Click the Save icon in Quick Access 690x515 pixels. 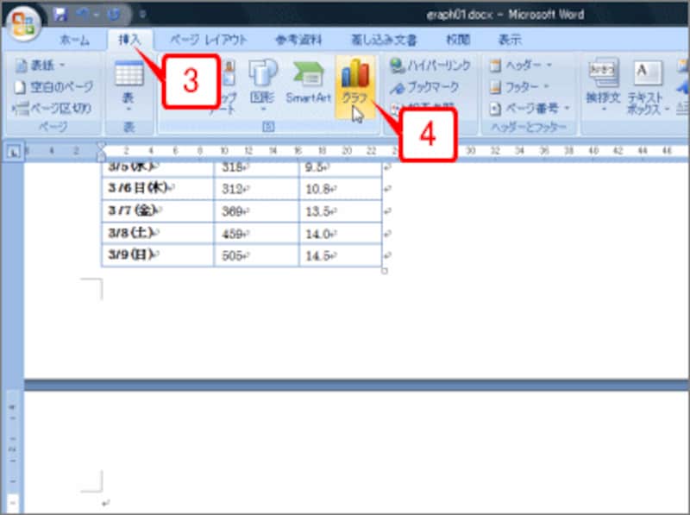(61, 15)
